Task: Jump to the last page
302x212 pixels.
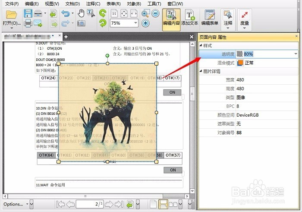Action: click(119, 204)
